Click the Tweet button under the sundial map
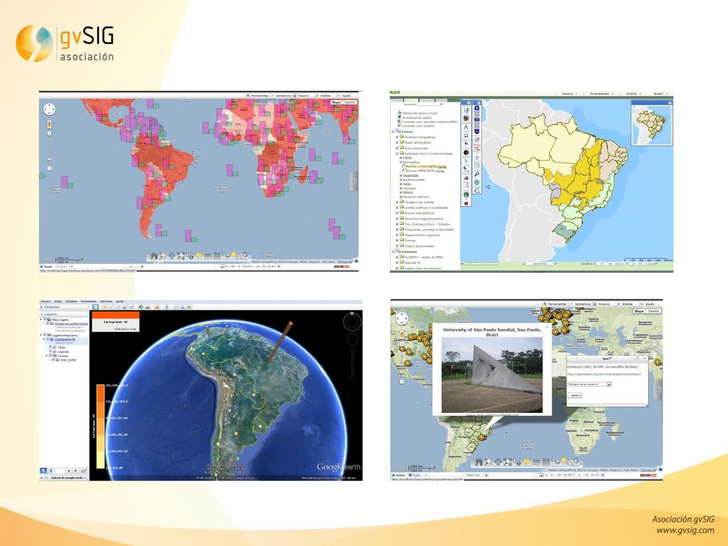 pos(399,475)
